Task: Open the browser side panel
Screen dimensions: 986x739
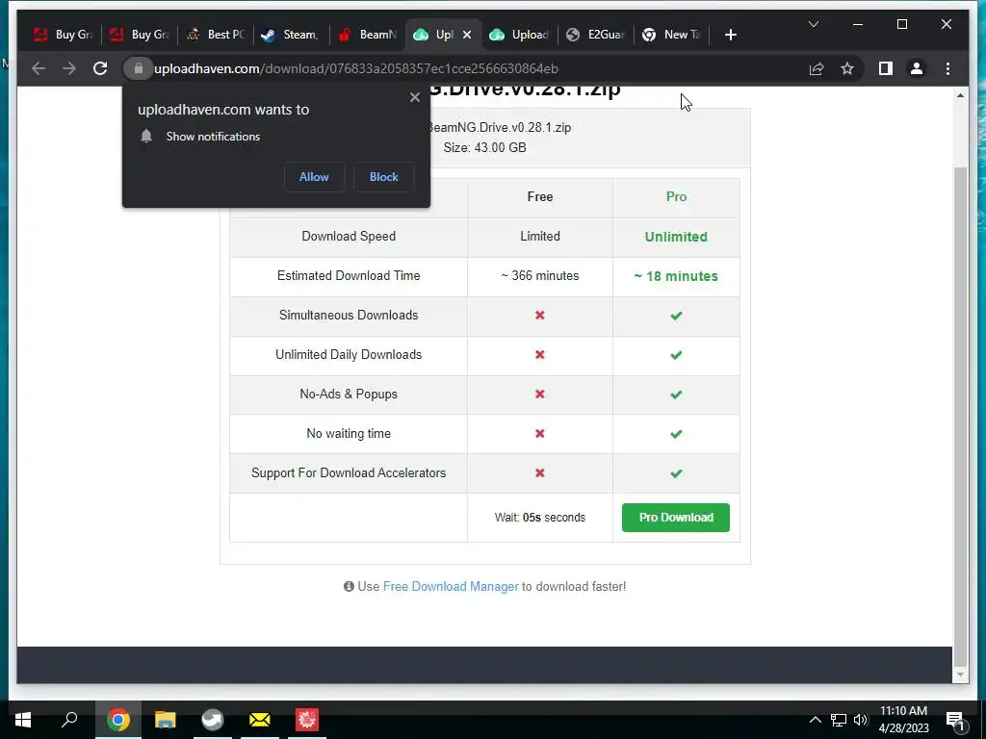Action: pos(886,68)
